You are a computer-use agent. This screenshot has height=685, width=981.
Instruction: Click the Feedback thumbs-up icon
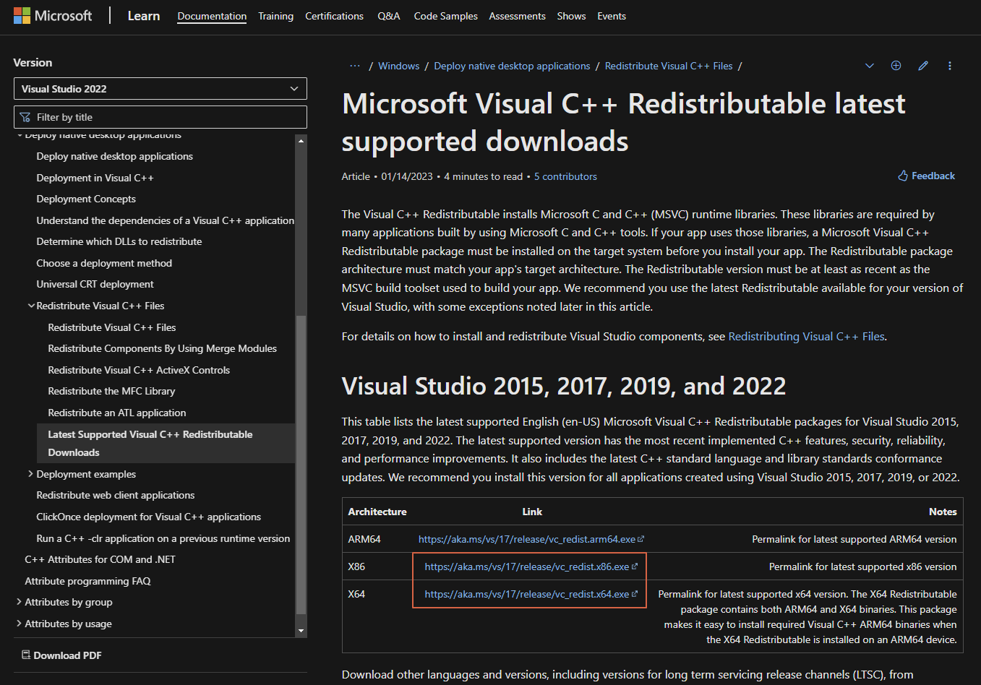(901, 175)
